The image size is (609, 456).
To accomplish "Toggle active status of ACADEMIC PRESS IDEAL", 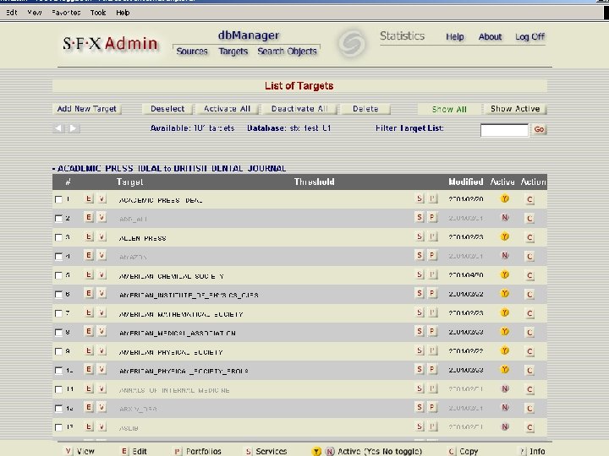I will [504, 199].
